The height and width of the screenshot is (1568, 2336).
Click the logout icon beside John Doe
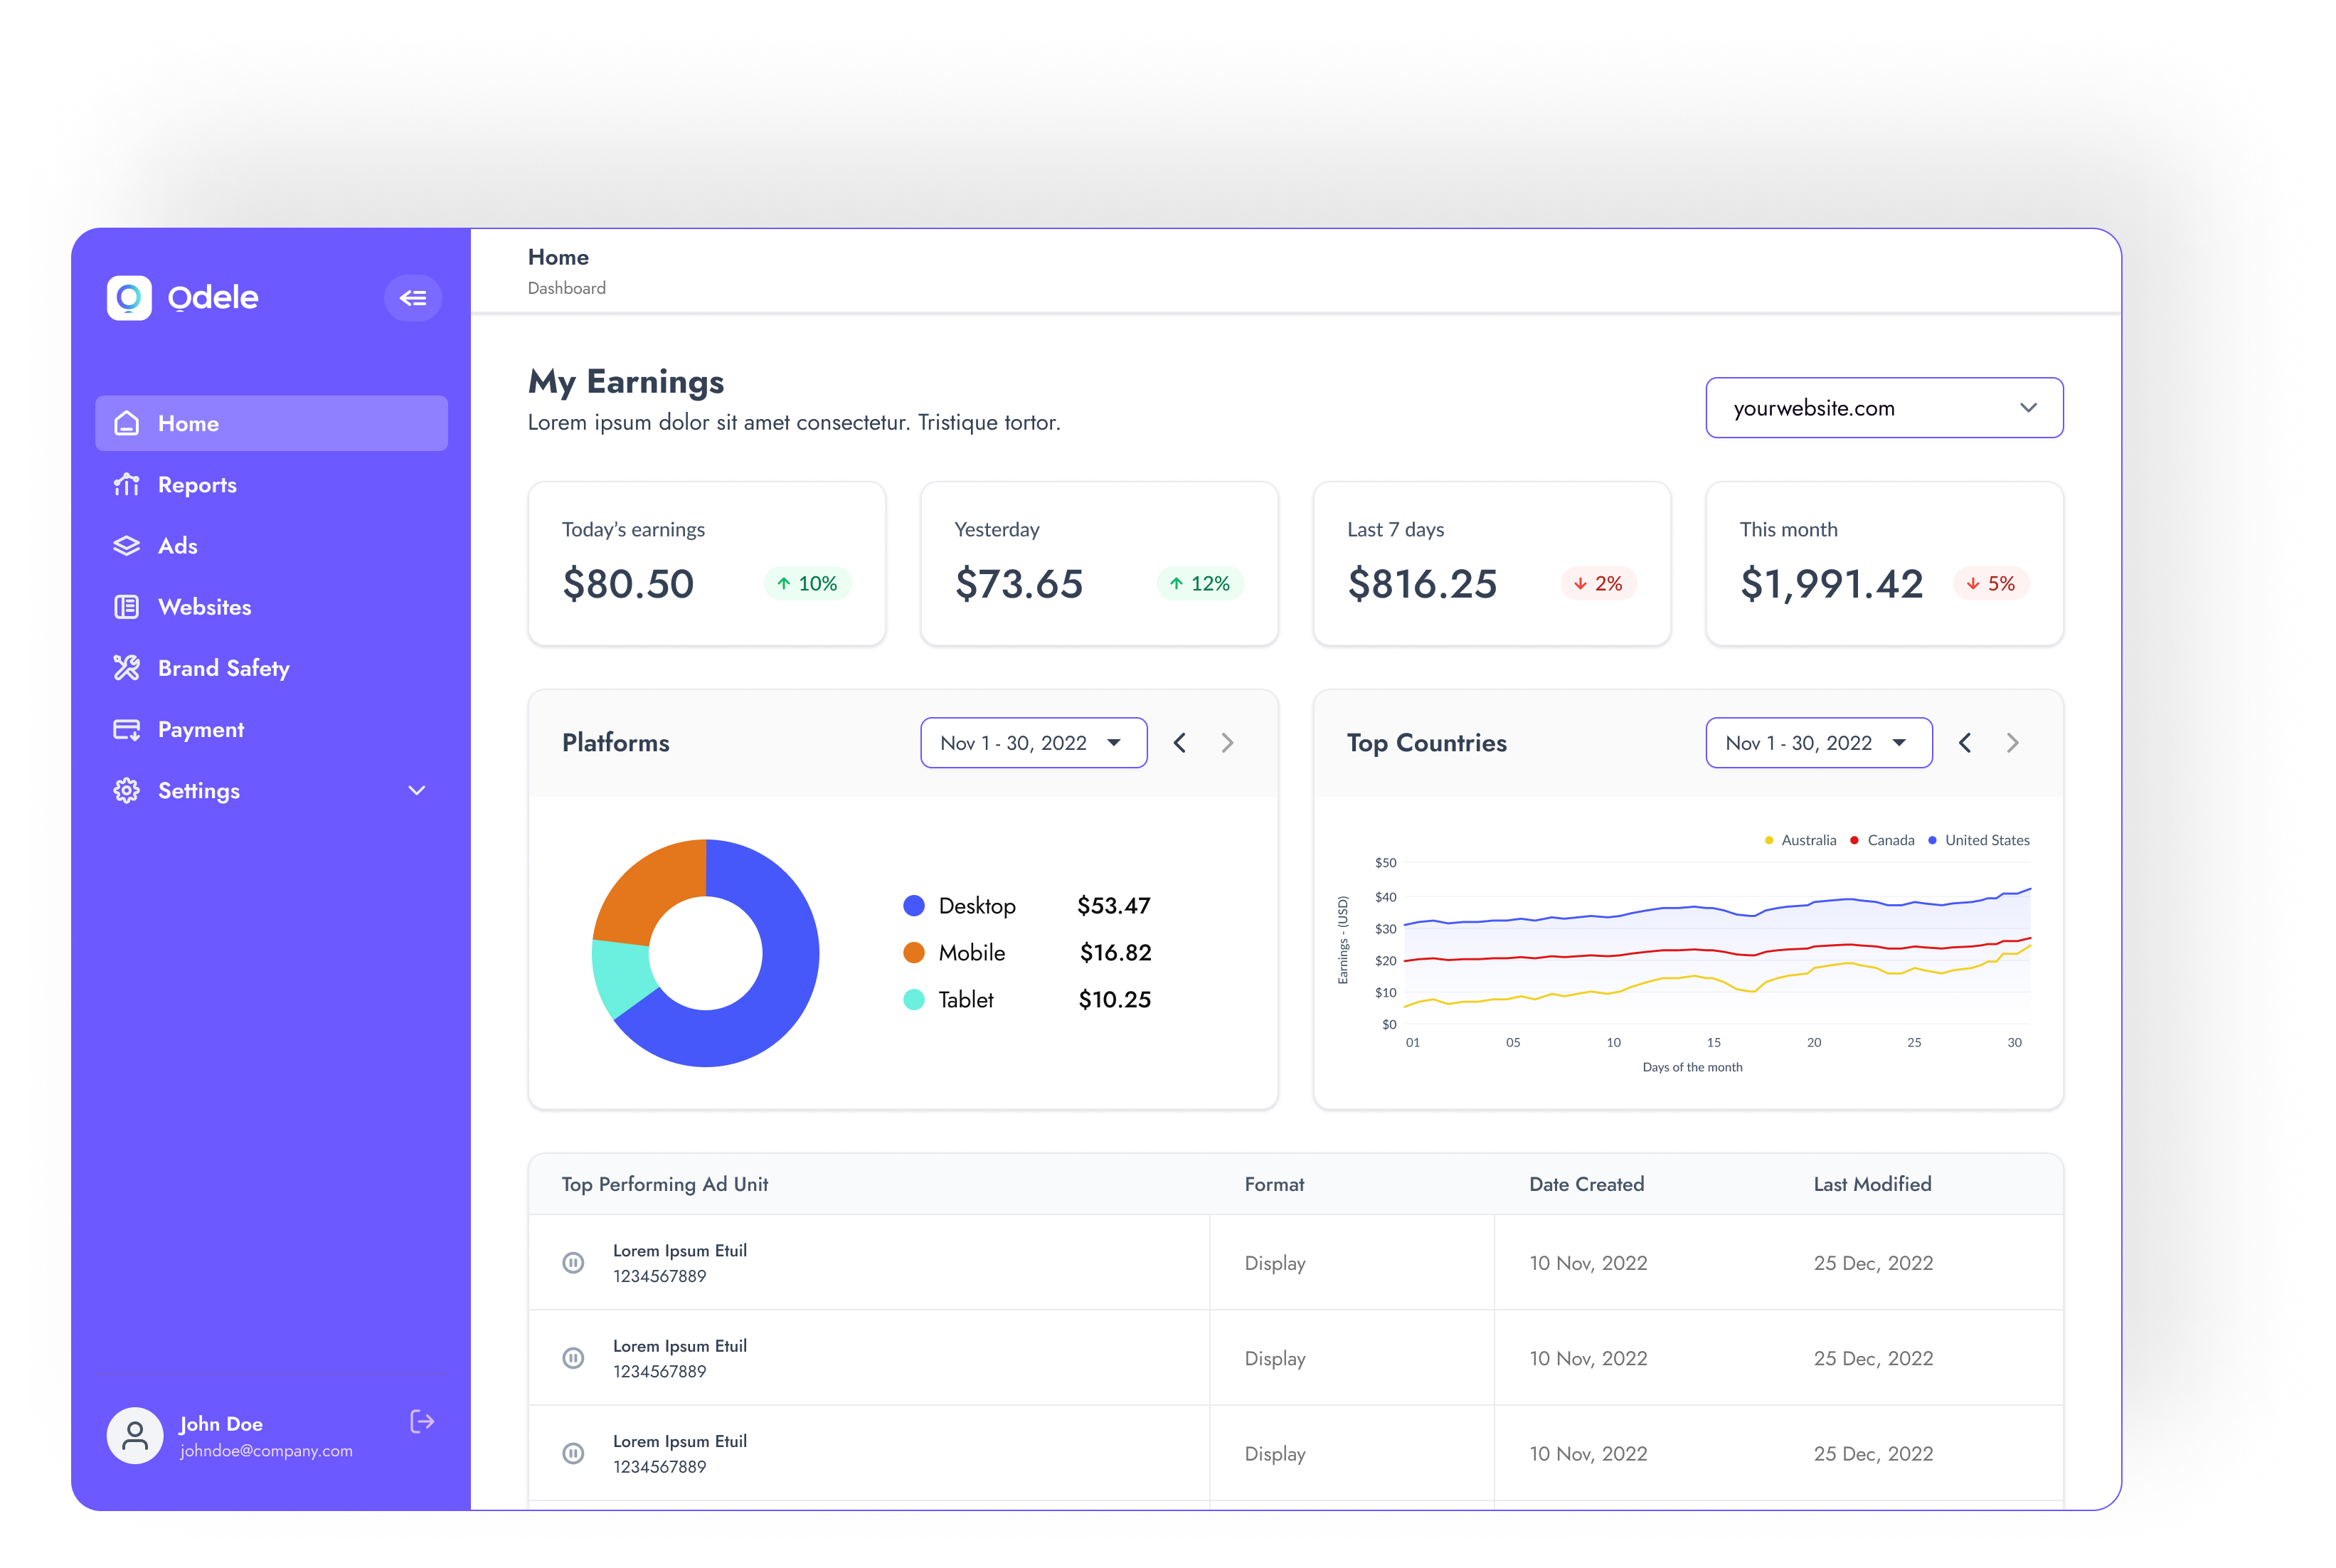(422, 1422)
